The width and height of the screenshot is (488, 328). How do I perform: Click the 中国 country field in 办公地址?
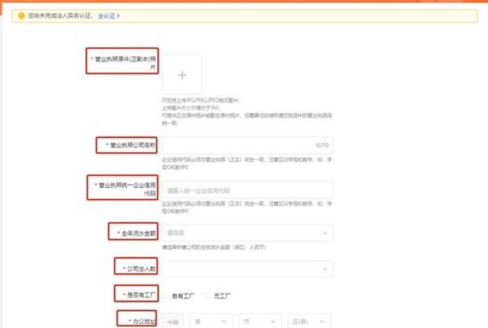[x=173, y=321]
